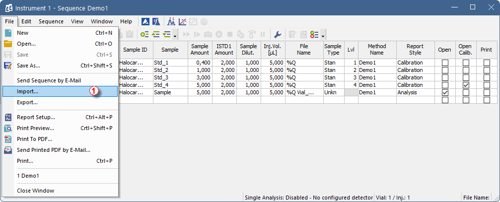
Task: Enable Print checkbox for Std_1 row
Action: [487, 63]
